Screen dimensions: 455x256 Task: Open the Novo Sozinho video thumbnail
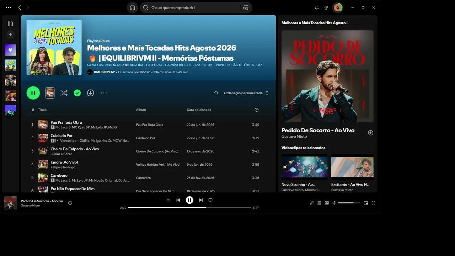click(305, 167)
